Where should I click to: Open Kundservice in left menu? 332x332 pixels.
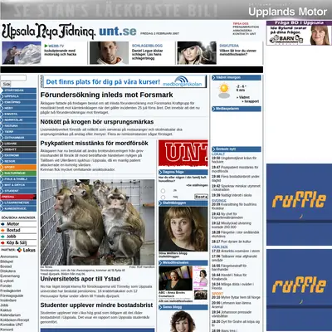point(18,208)
